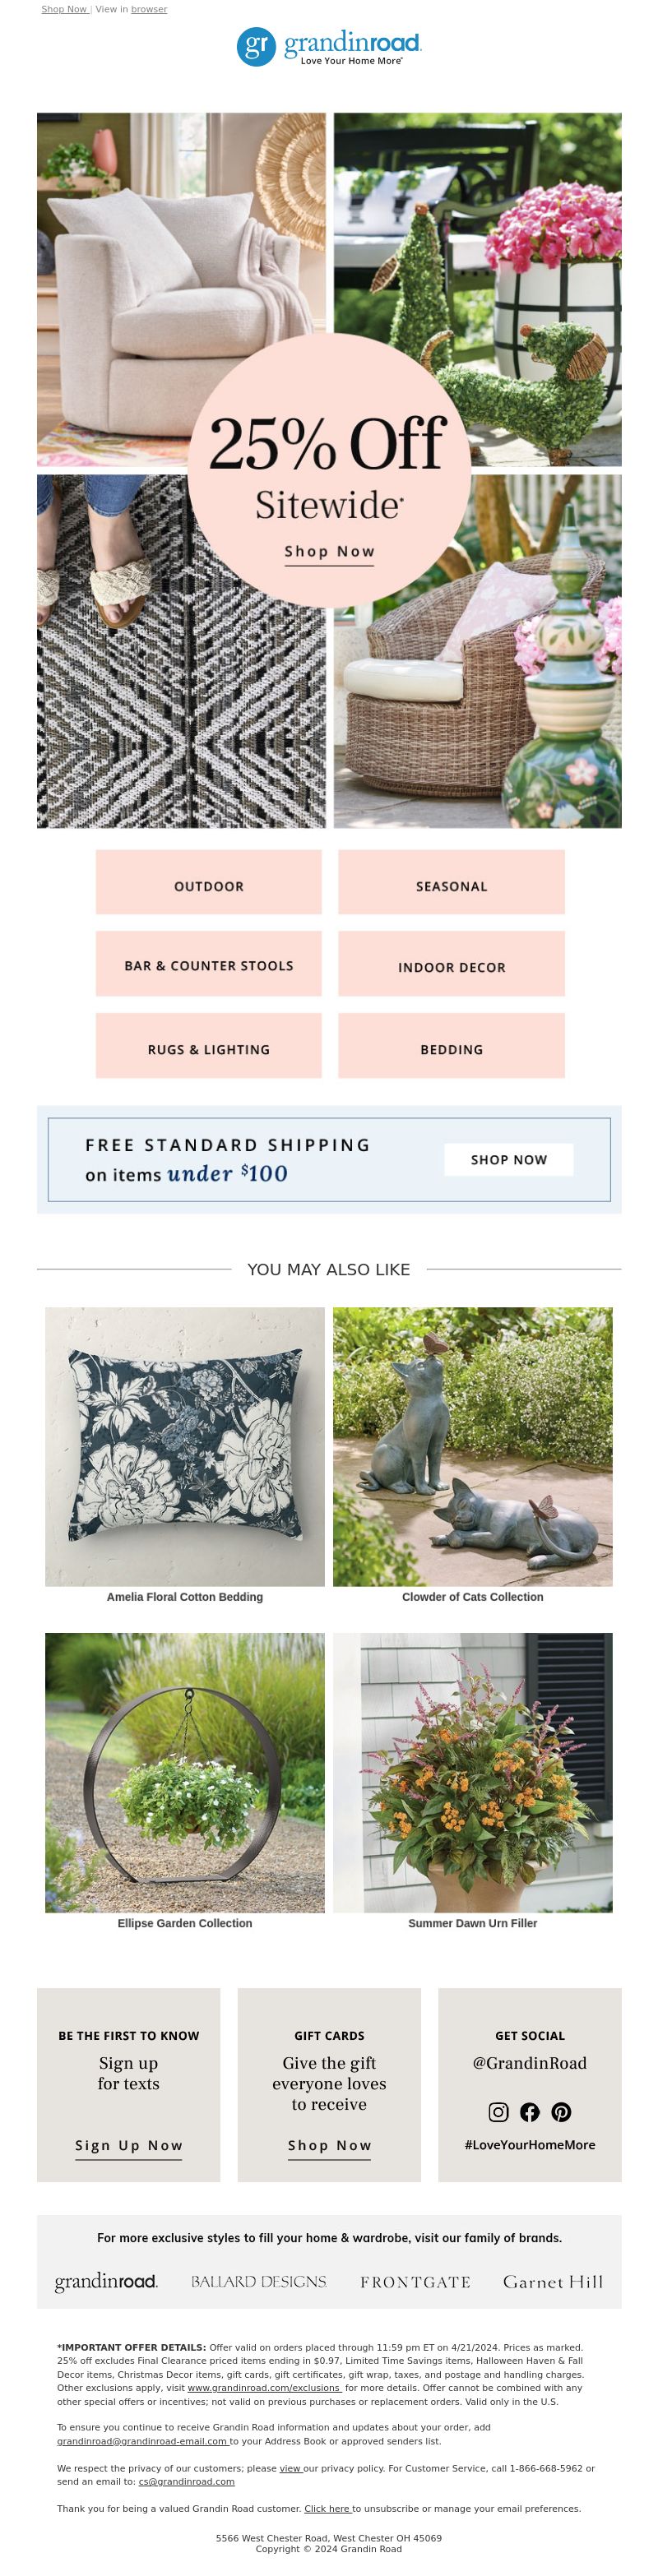The image size is (658, 2576).
Task: Click the Pinterest icon
Action: coord(561,2111)
